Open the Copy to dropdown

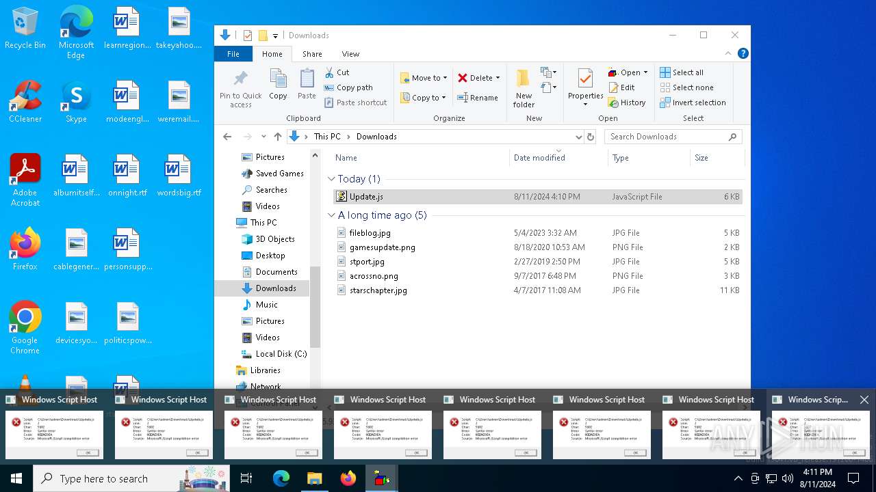pos(423,98)
